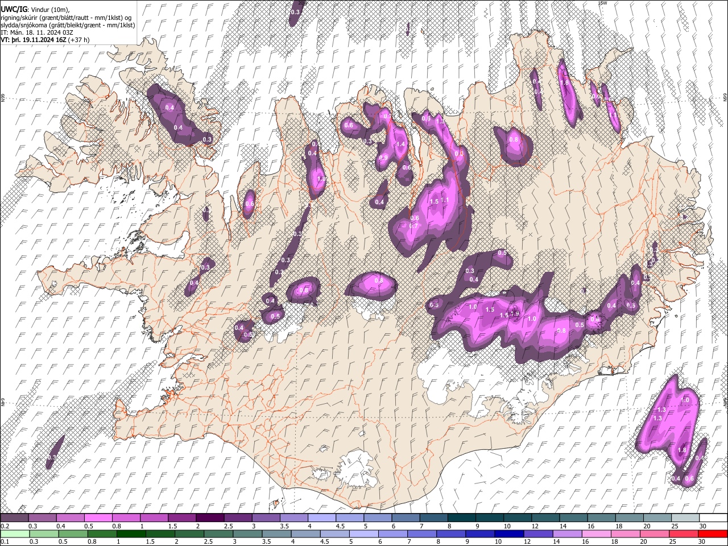Image resolution: width=728 pixels, height=546 pixels.
Task: Click the 0.7 value in the large north-central snow band
Action: click(413, 226)
